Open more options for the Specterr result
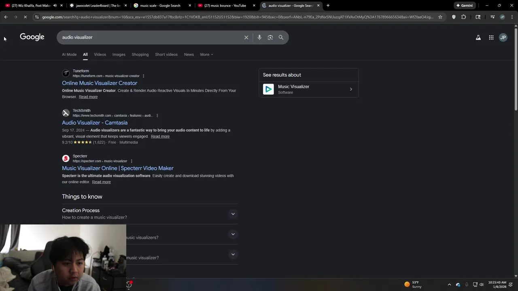 click(x=131, y=161)
